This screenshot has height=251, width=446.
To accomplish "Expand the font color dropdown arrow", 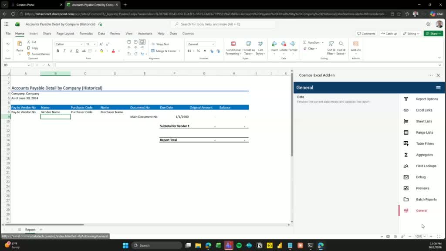I will 119,51.
